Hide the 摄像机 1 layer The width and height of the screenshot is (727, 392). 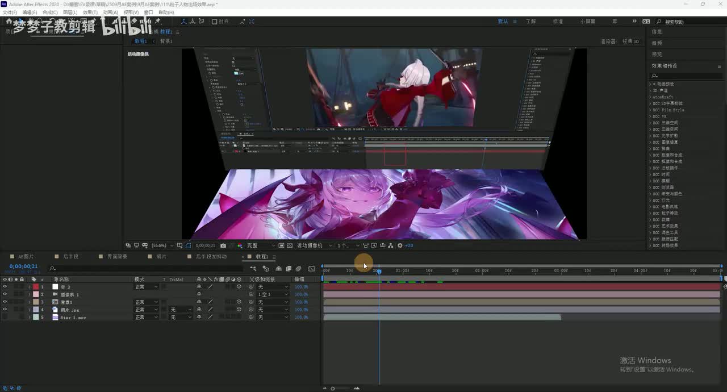pyautogui.click(x=5, y=294)
